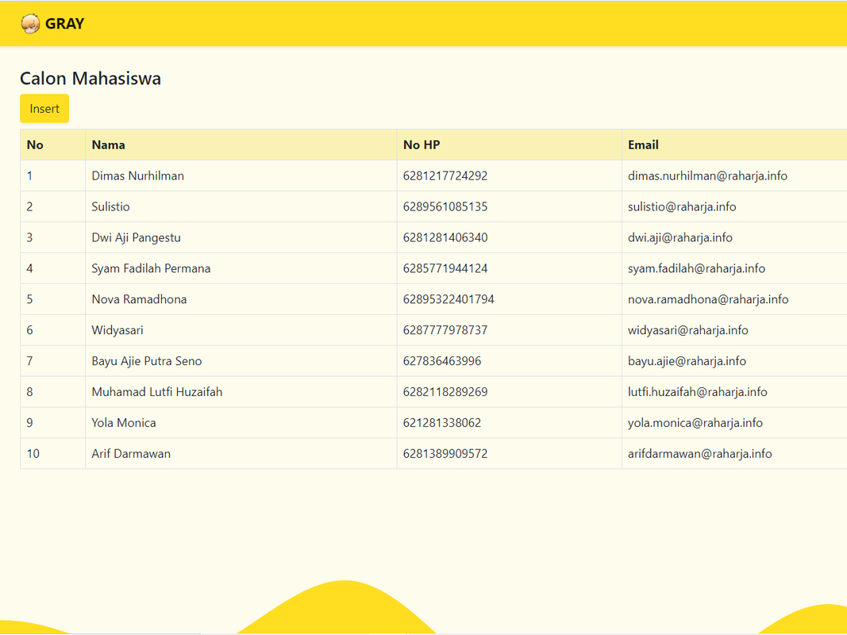Screen dimensions: 847x635
Task: Select email widyasari@raharja.info
Action: [x=687, y=330]
